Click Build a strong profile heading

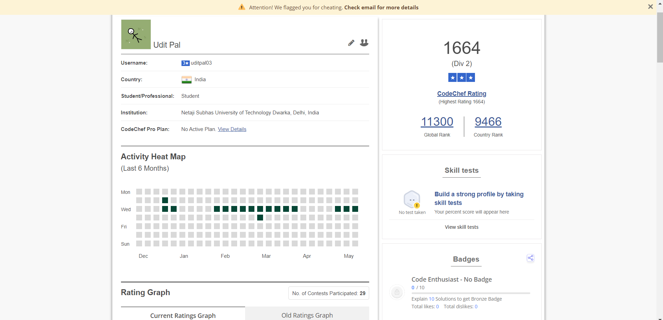[x=479, y=198]
